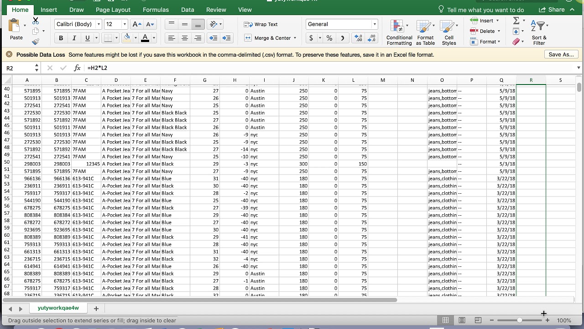Zoom out with the minus button

(x=491, y=320)
